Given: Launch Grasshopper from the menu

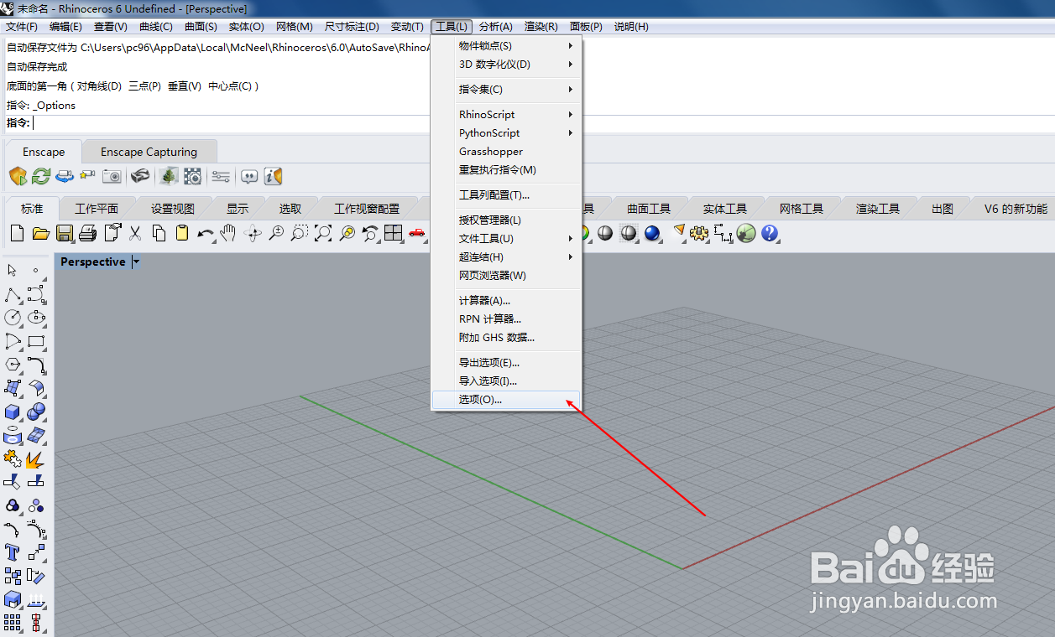Looking at the screenshot, I should [x=506, y=152].
